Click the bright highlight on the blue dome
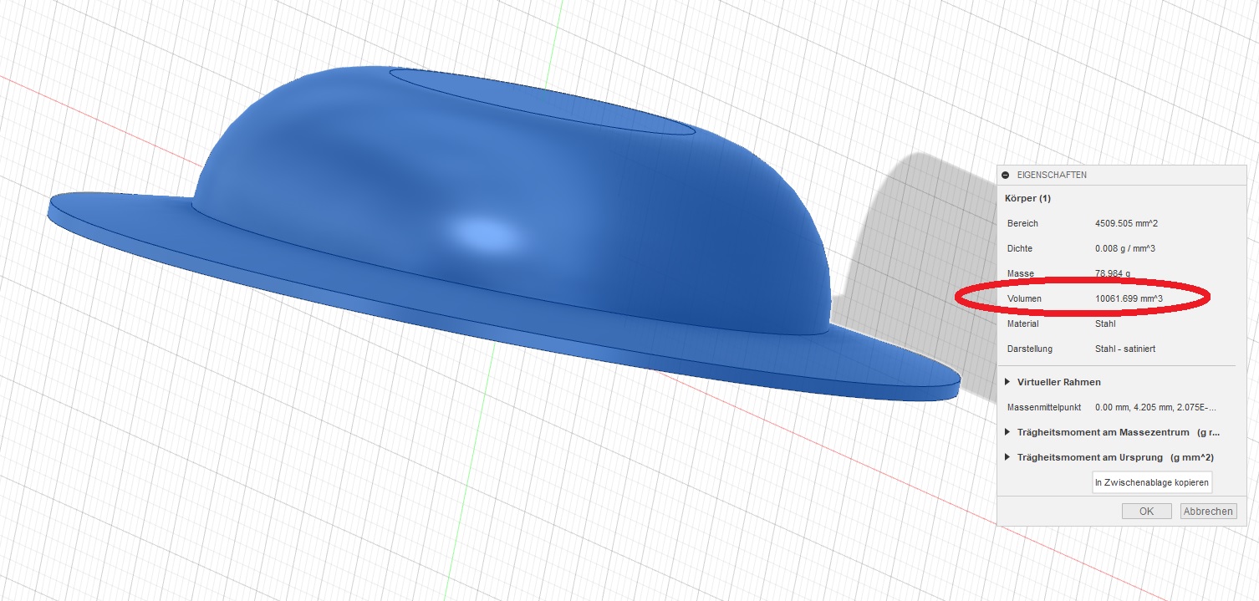Screen dimensions: 1259x601 485,236
